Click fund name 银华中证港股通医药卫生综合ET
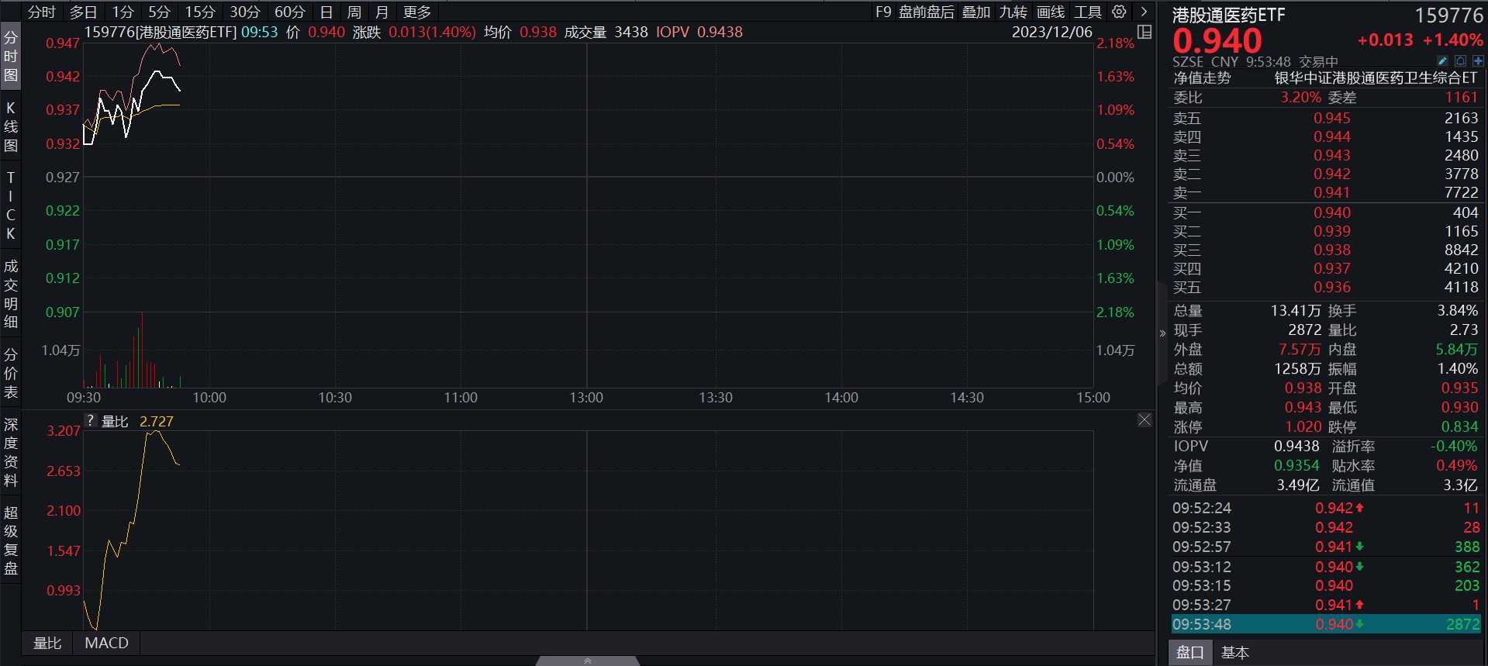Screen dimensions: 1488x666 click(1376, 78)
